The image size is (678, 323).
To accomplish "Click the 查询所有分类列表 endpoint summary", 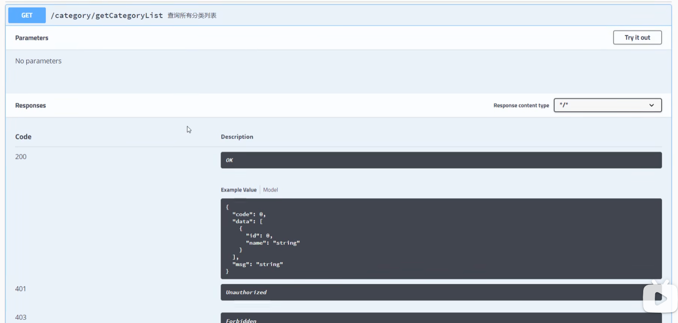I will point(192,15).
